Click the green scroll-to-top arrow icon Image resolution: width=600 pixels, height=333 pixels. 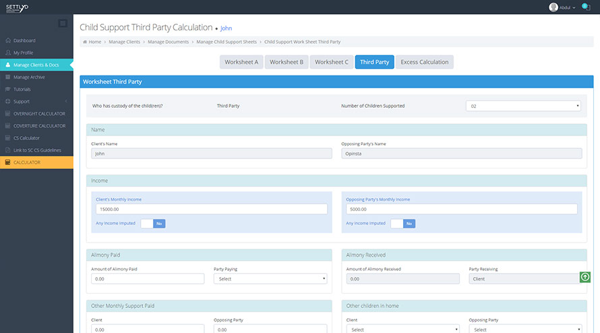[584, 276]
